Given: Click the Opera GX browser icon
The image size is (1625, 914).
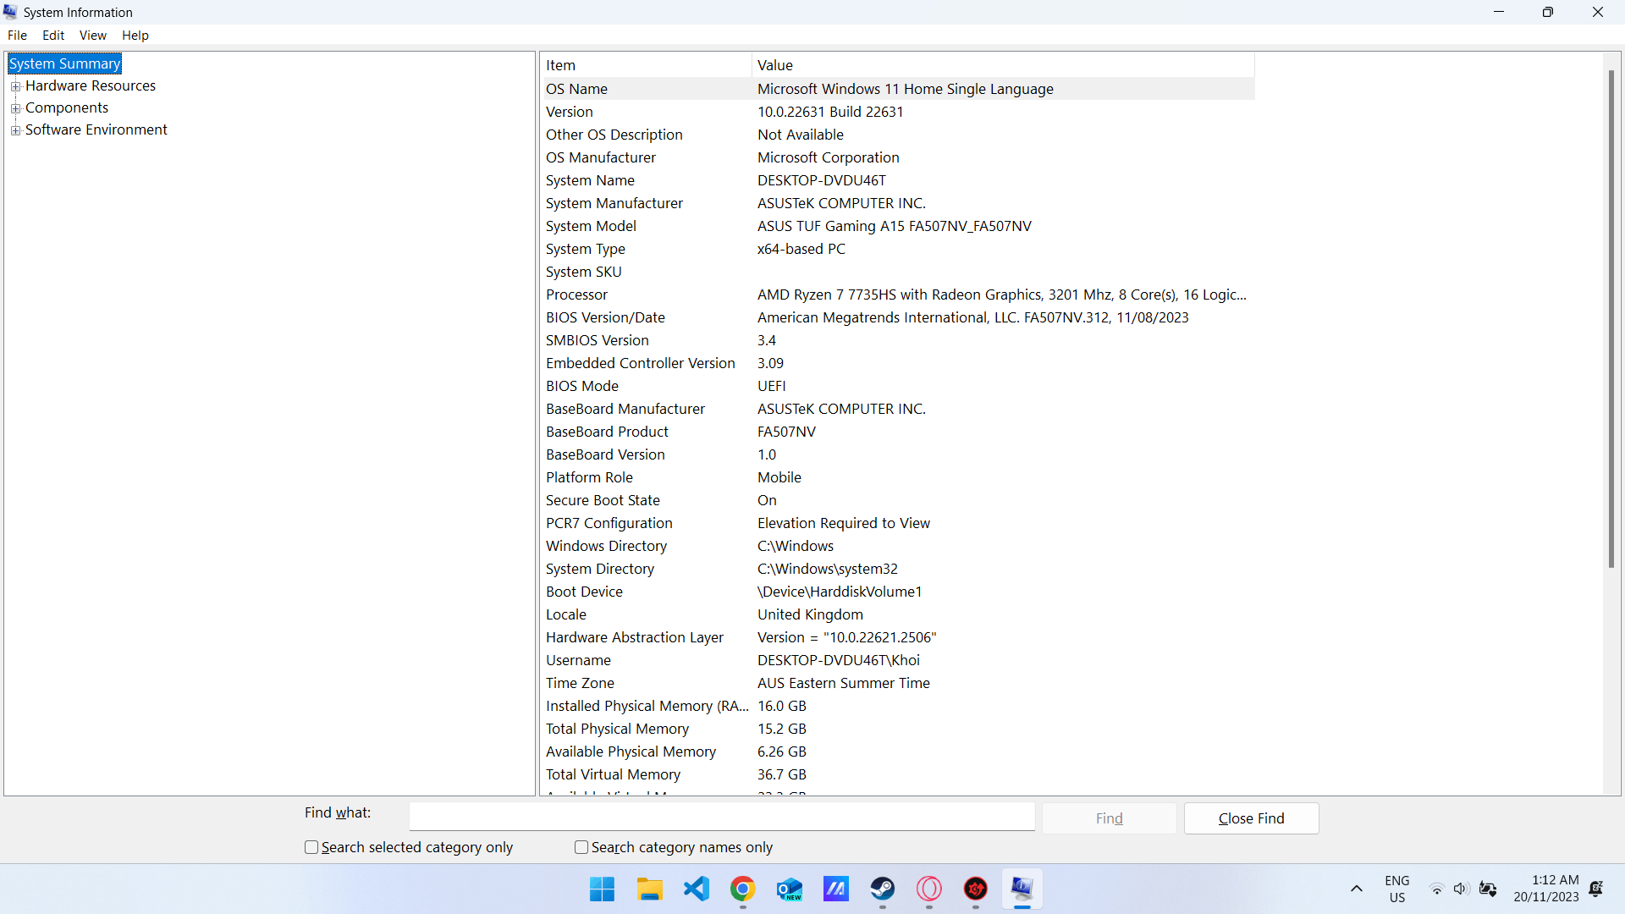Looking at the screenshot, I should [x=929, y=889].
